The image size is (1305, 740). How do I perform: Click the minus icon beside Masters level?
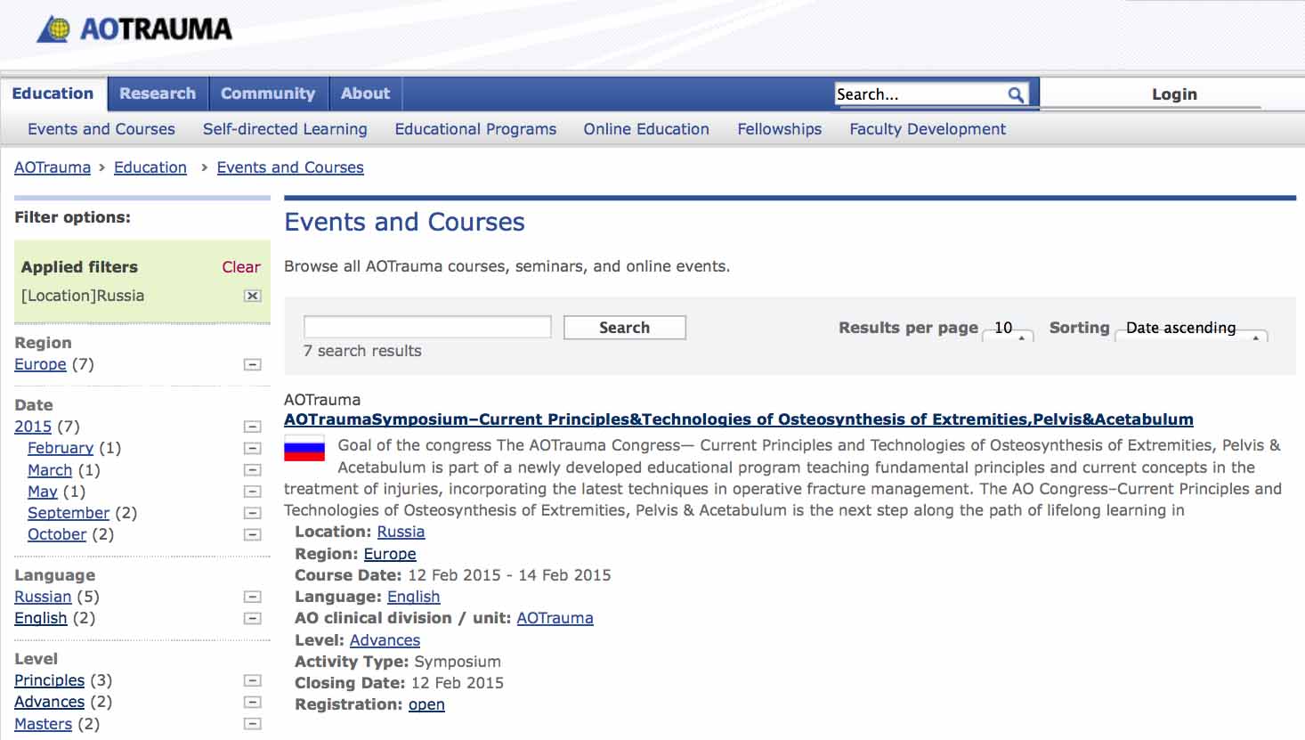click(253, 724)
